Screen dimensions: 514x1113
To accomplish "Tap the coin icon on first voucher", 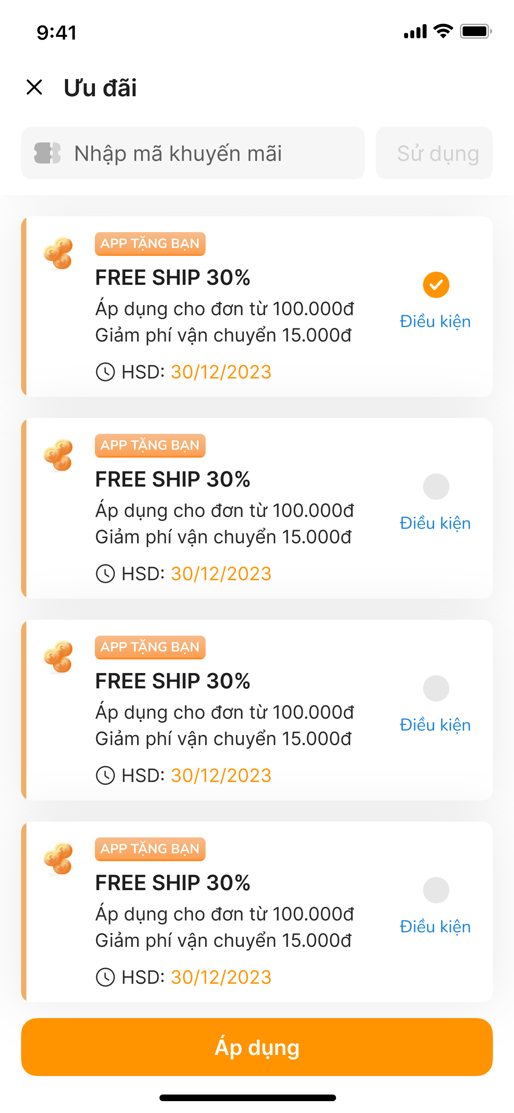I will point(58,254).
